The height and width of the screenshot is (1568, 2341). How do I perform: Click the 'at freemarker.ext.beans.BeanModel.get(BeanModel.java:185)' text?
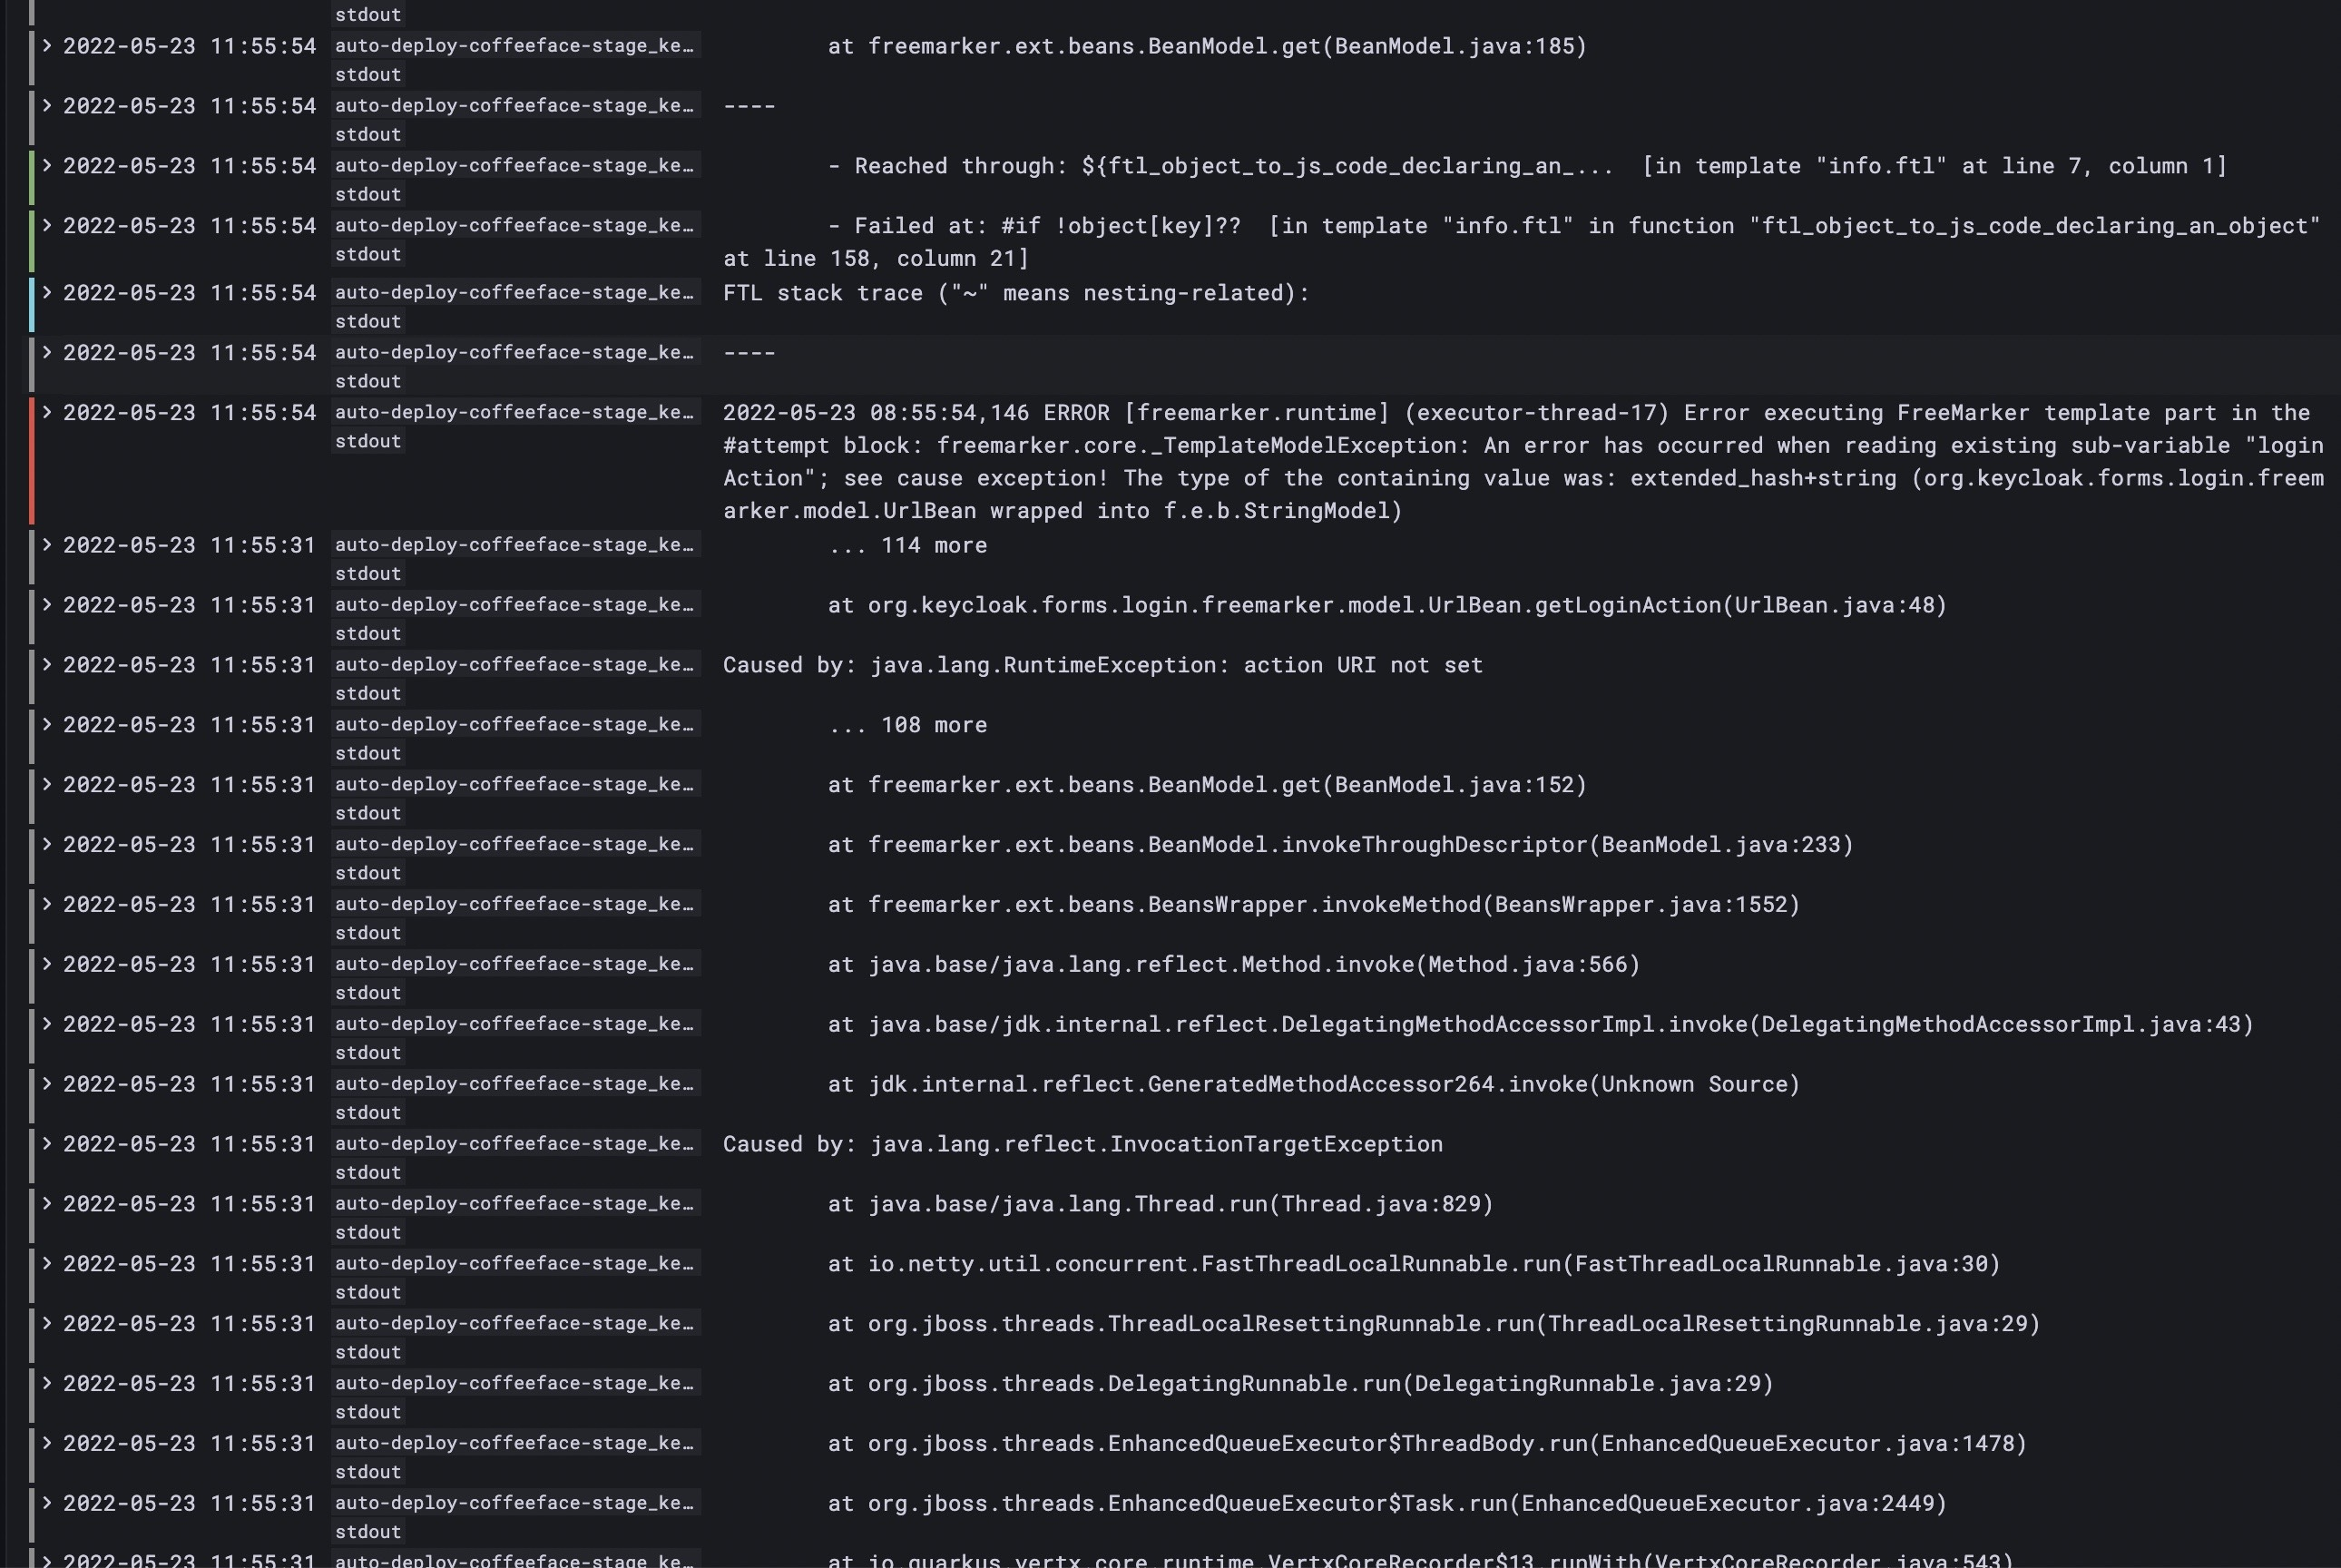pos(1207,46)
